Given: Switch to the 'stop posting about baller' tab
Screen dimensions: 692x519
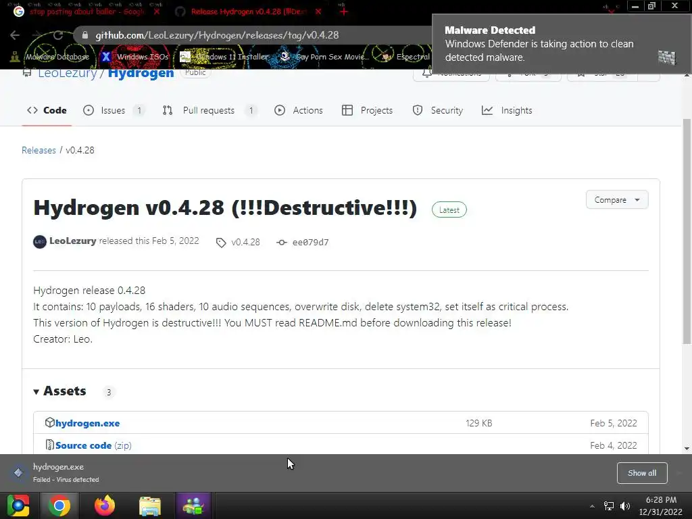Looking at the screenshot, I should click(x=86, y=12).
